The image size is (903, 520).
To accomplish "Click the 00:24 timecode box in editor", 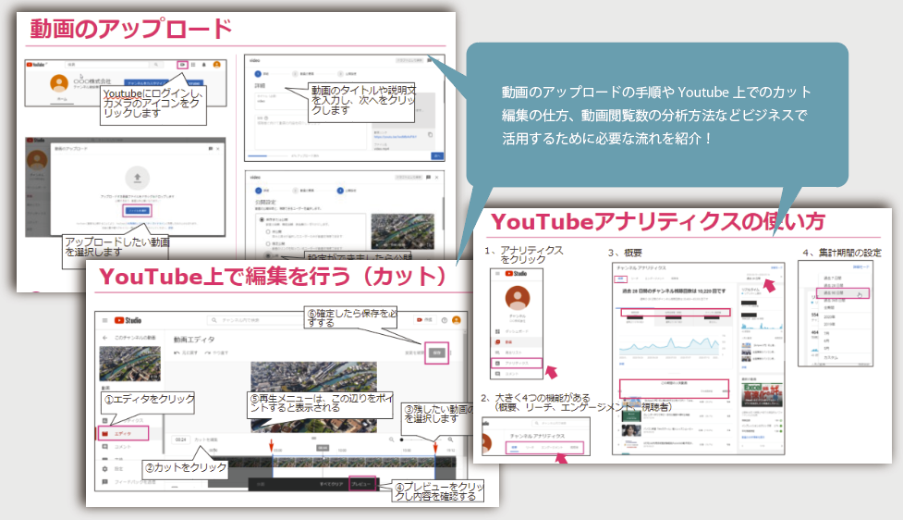I will coord(181,440).
